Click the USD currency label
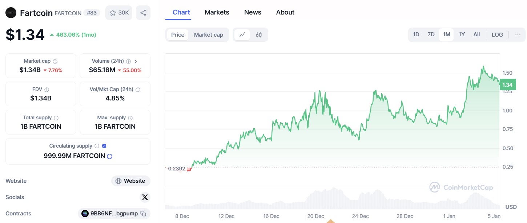Viewport: 527px width, 223px height. point(511,207)
